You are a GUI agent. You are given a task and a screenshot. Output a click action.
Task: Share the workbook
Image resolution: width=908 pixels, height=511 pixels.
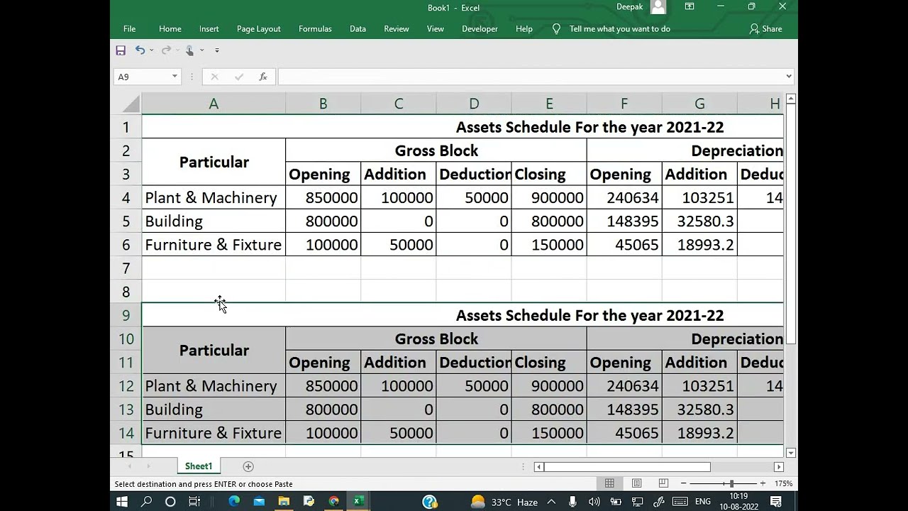(x=765, y=29)
